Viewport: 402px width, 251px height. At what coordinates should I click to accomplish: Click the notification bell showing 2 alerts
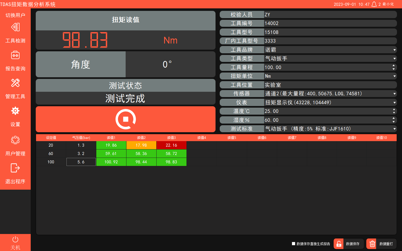click(374, 4)
